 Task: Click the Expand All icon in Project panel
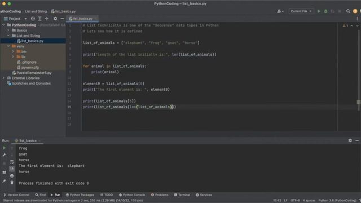coord(39,19)
